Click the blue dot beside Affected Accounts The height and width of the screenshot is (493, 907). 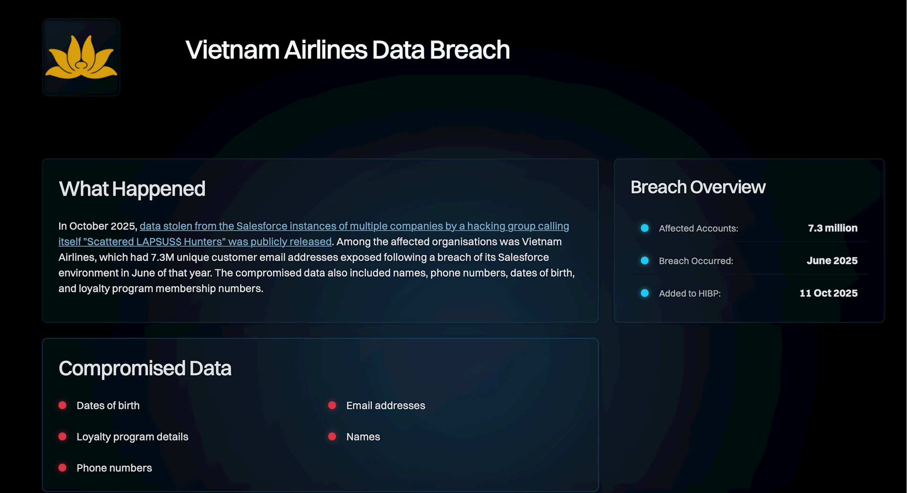click(x=644, y=228)
